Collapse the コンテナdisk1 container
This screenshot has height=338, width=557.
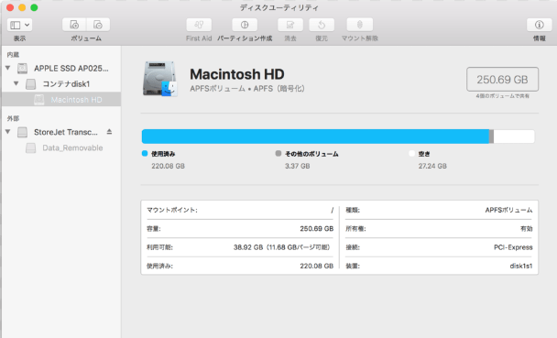[16, 83]
